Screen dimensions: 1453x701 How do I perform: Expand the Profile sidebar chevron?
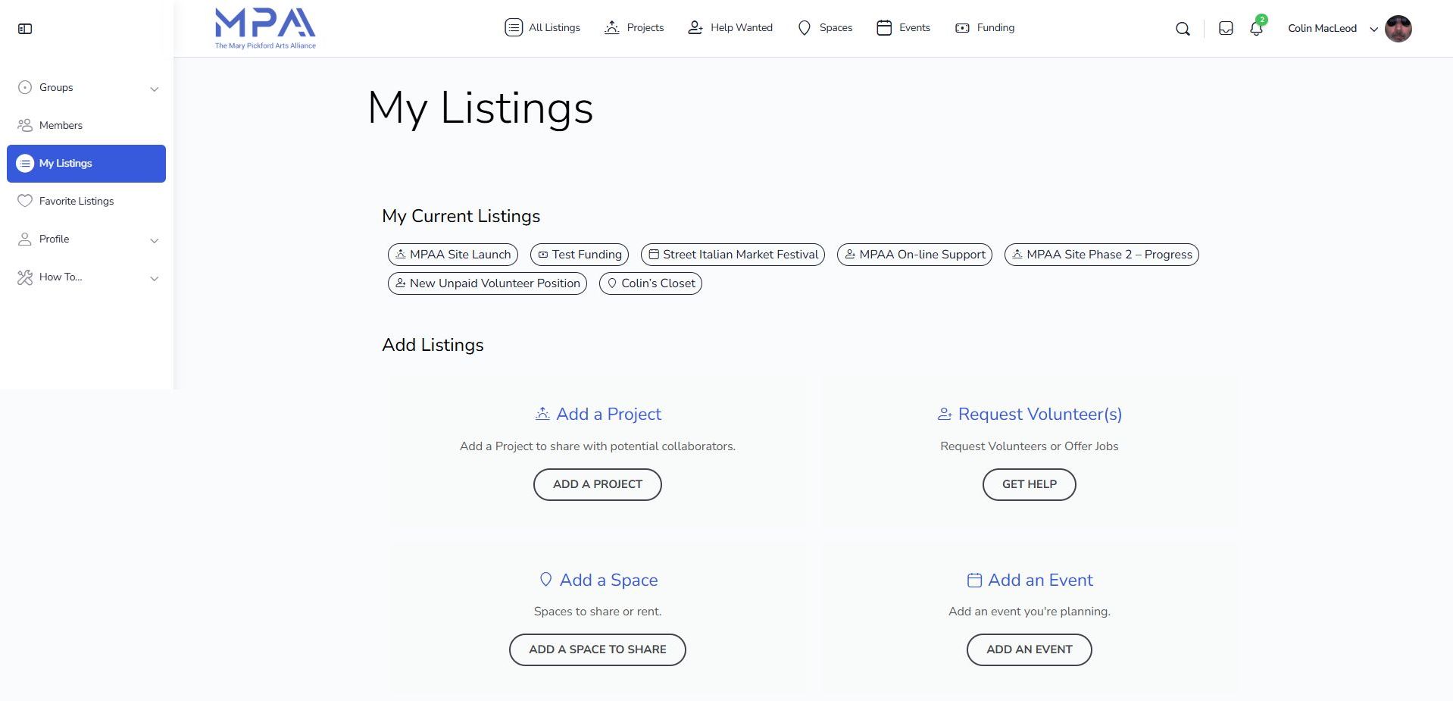pyautogui.click(x=155, y=240)
